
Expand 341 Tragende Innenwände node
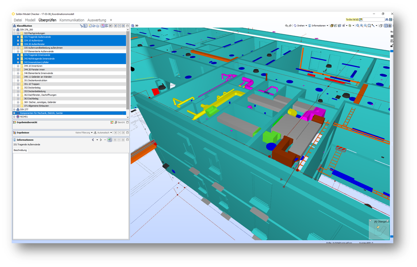[x=18, y=55]
